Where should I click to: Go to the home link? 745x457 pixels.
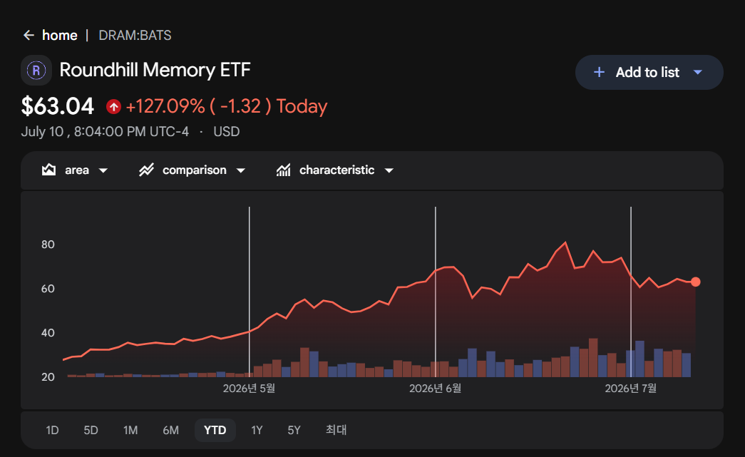(x=60, y=35)
